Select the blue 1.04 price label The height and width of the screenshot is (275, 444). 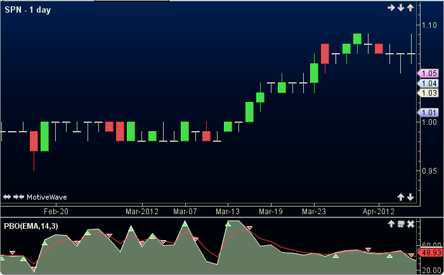(428, 83)
